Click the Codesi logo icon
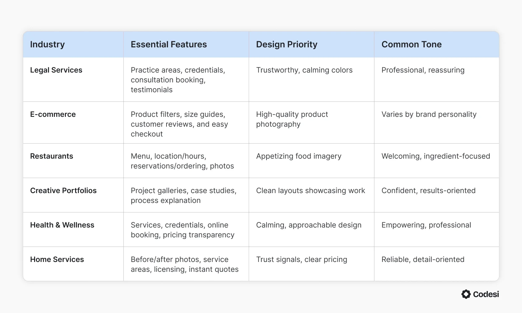The height and width of the screenshot is (313, 522). pos(466,294)
